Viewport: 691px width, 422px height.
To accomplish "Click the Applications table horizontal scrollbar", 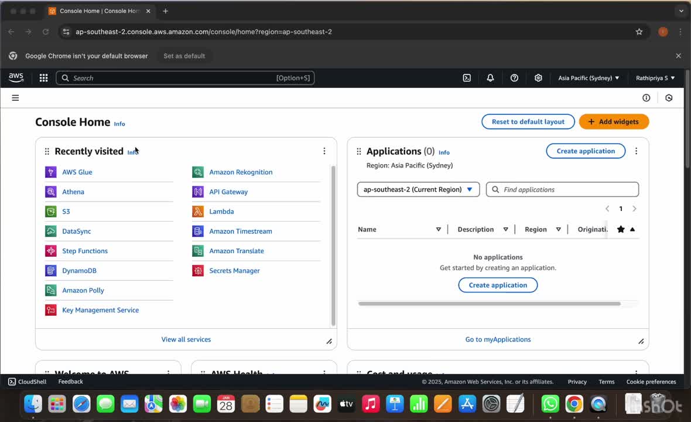I will (489, 304).
